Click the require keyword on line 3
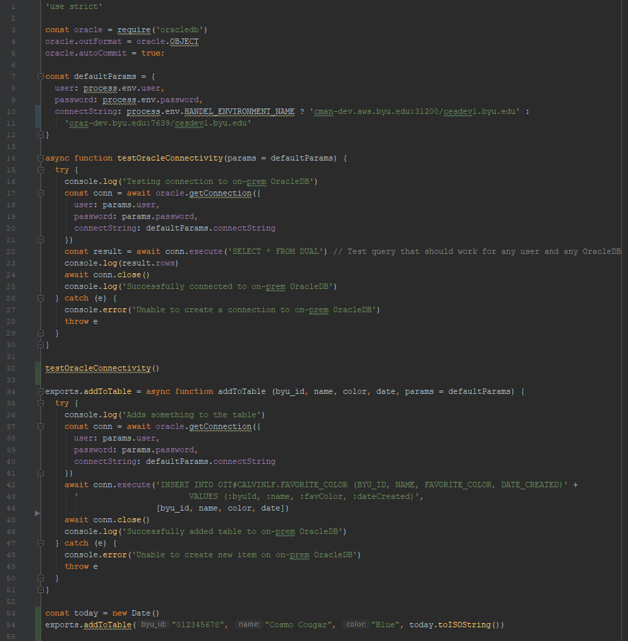 [134, 30]
